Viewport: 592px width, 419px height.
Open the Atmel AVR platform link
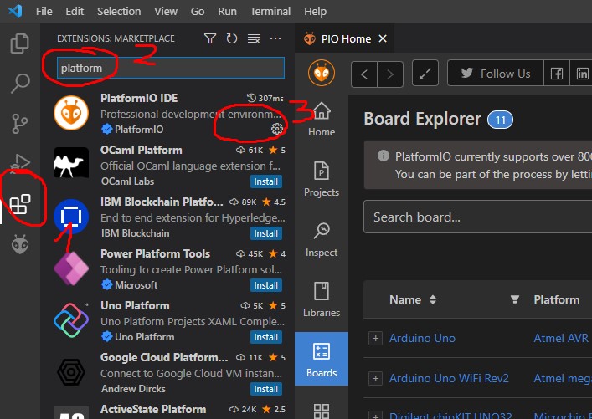(x=561, y=338)
